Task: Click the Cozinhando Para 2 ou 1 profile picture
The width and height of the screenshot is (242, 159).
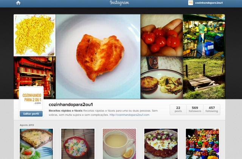Action: point(31,98)
